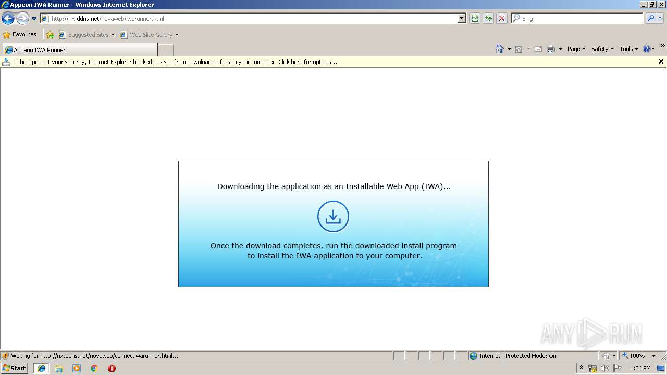
Task: Expand the Home button dropdown arrow
Action: pyautogui.click(x=509, y=49)
